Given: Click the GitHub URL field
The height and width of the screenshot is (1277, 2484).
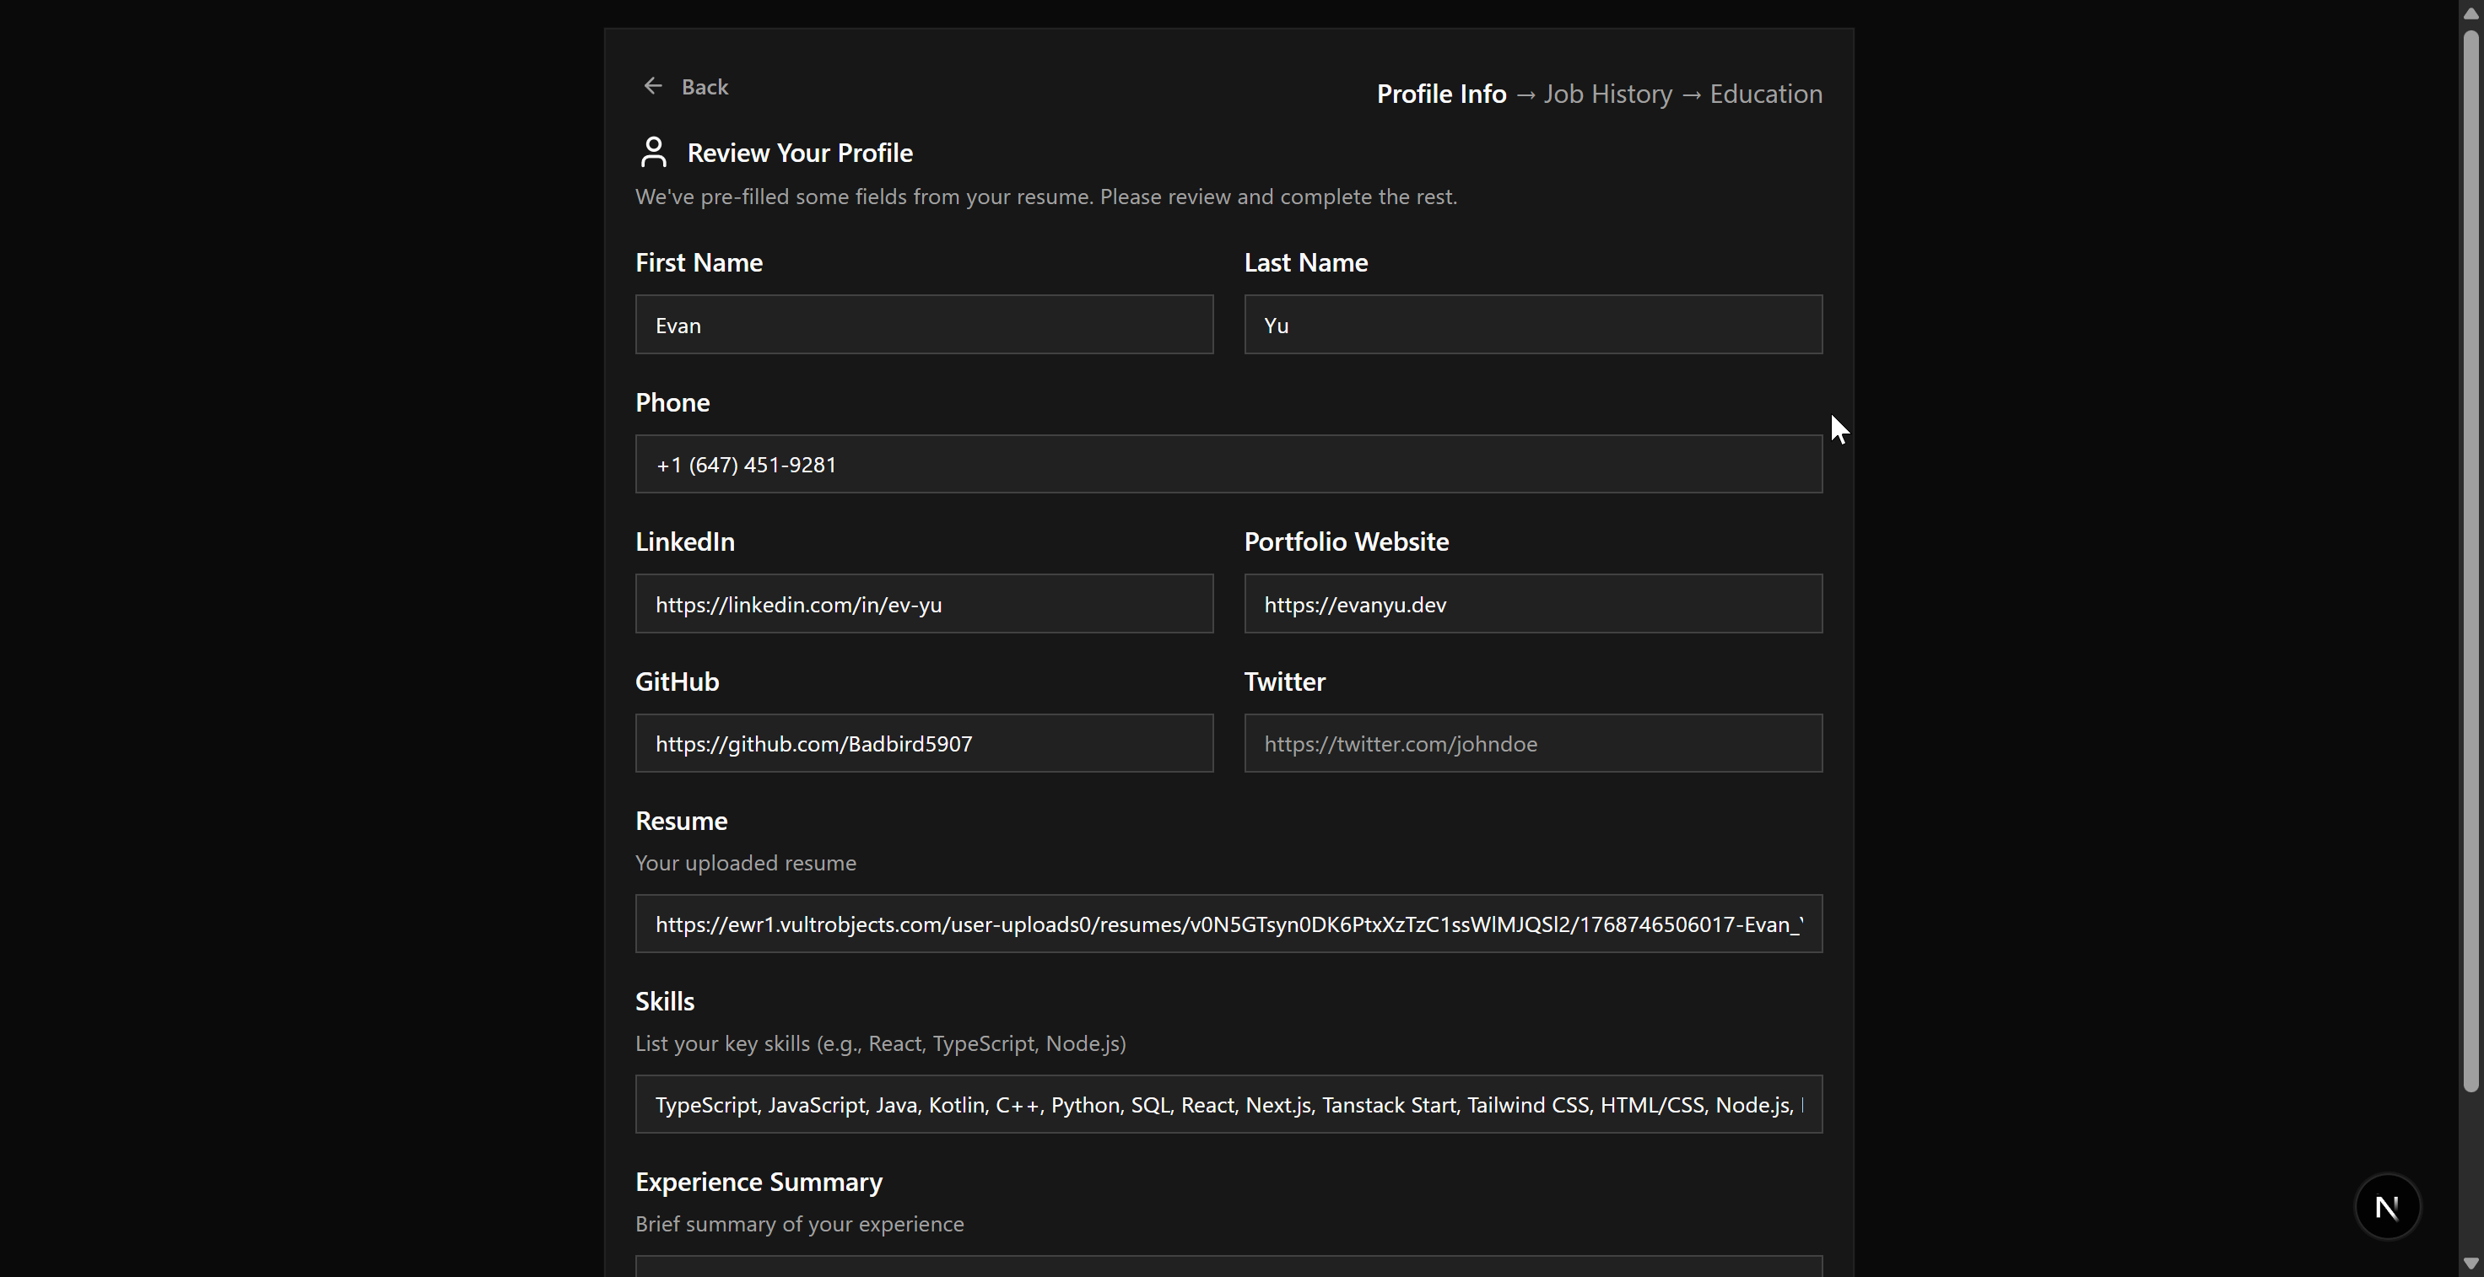Looking at the screenshot, I should pos(923,743).
